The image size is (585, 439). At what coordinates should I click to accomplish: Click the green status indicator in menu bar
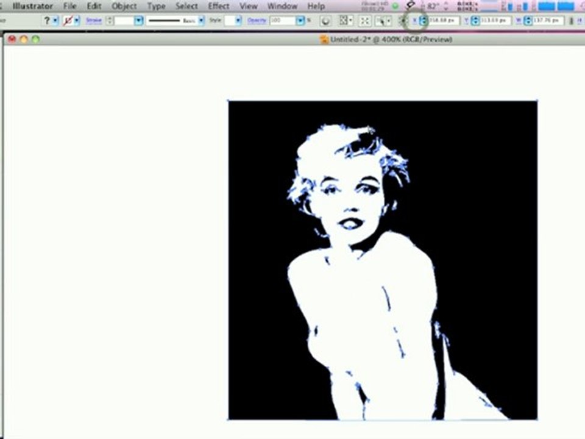(x=394, y=6)
